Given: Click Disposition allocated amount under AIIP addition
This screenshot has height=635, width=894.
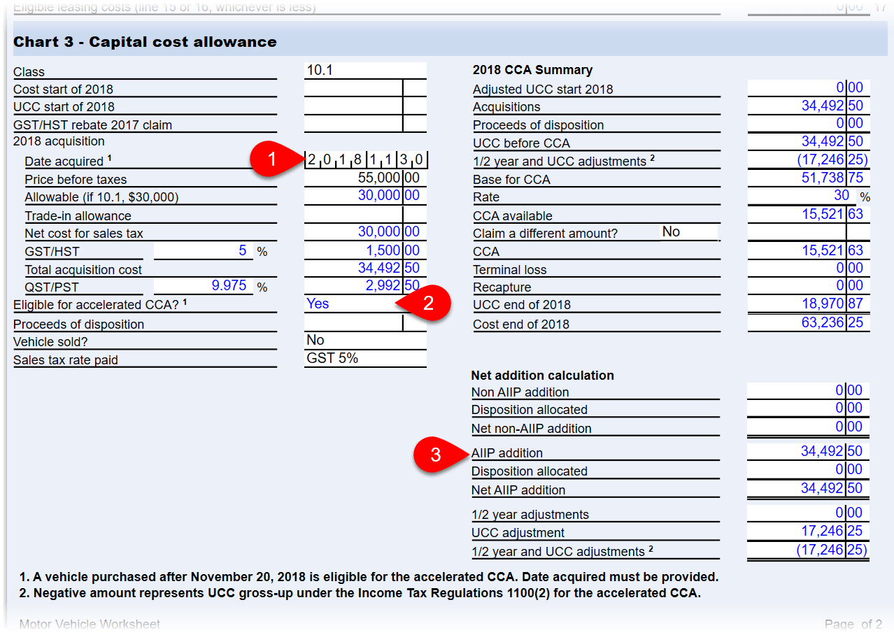Looking at the screenshot, I should (x=809, y=470).
